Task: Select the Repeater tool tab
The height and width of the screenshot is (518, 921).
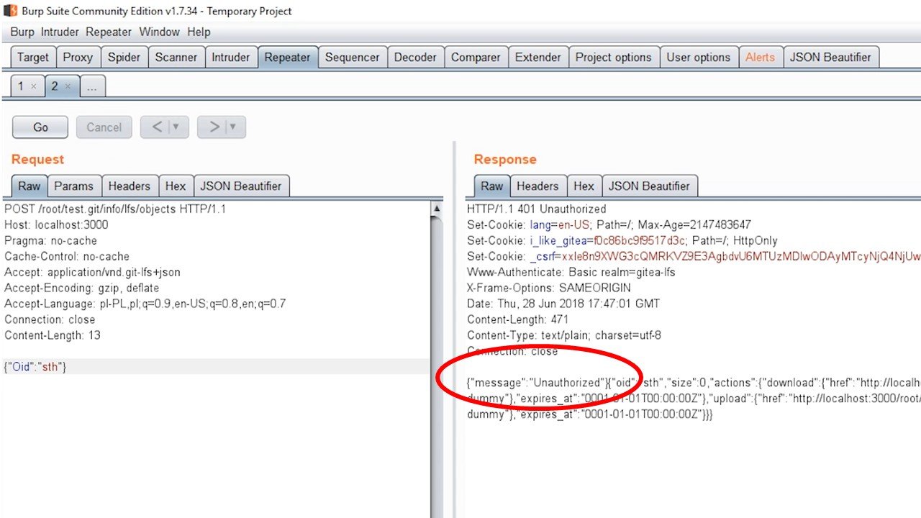Action: click(288, 58)
